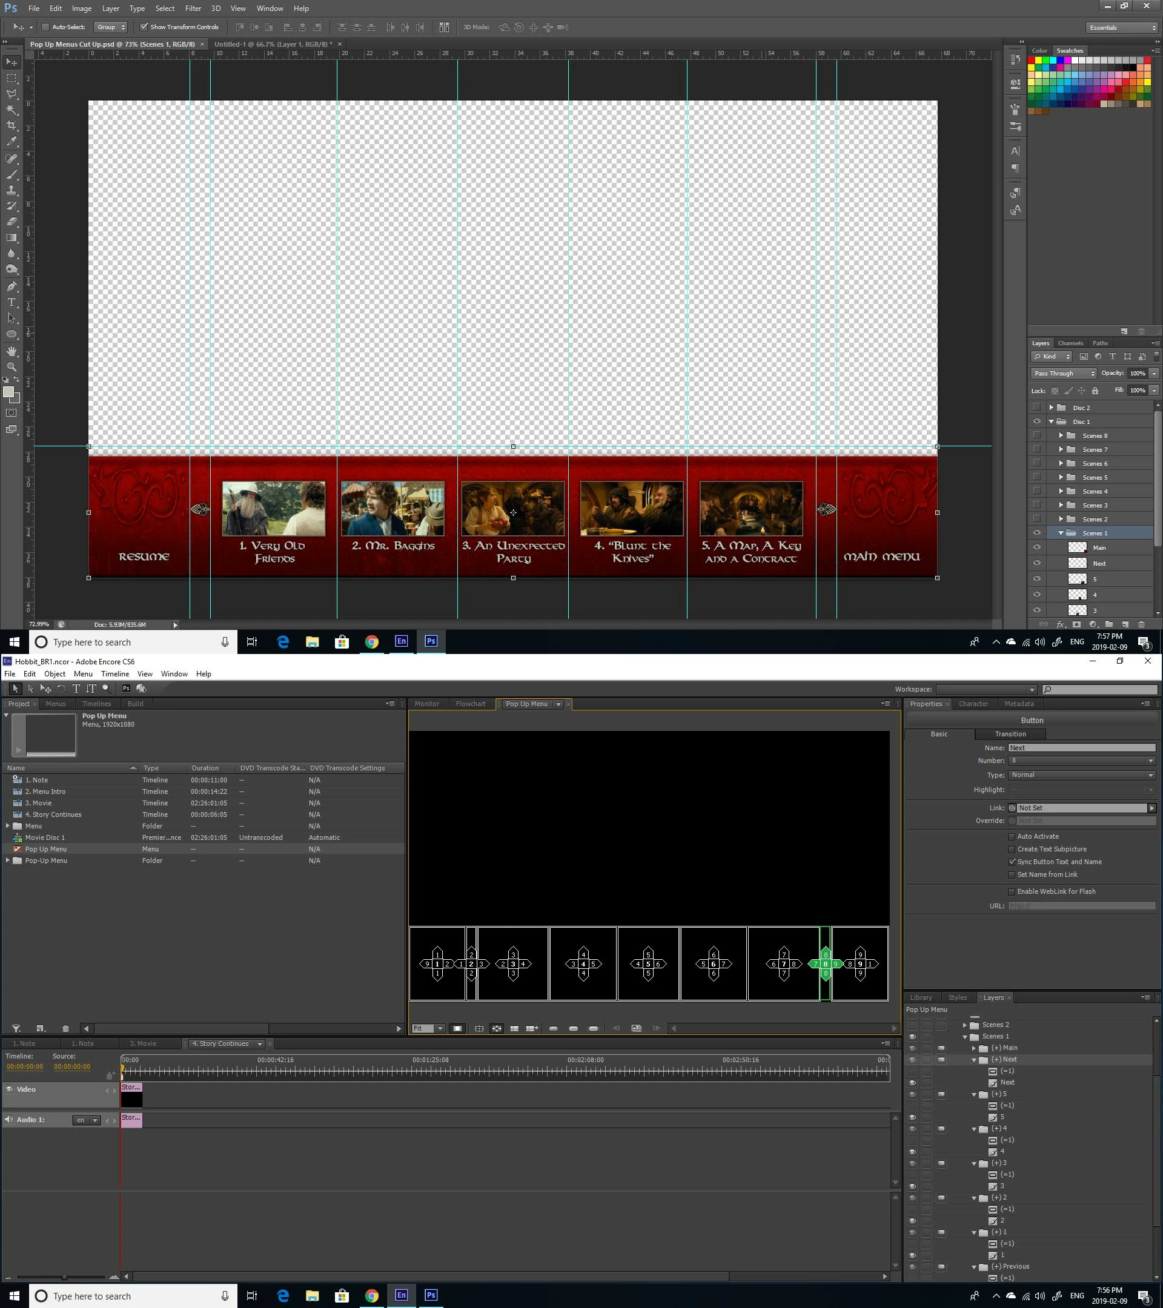Viewport: 1163px width, 1308px height.
Task: Switch to Transition tab in Properties
Action: pyautogui.click(x=1010, y=734)
